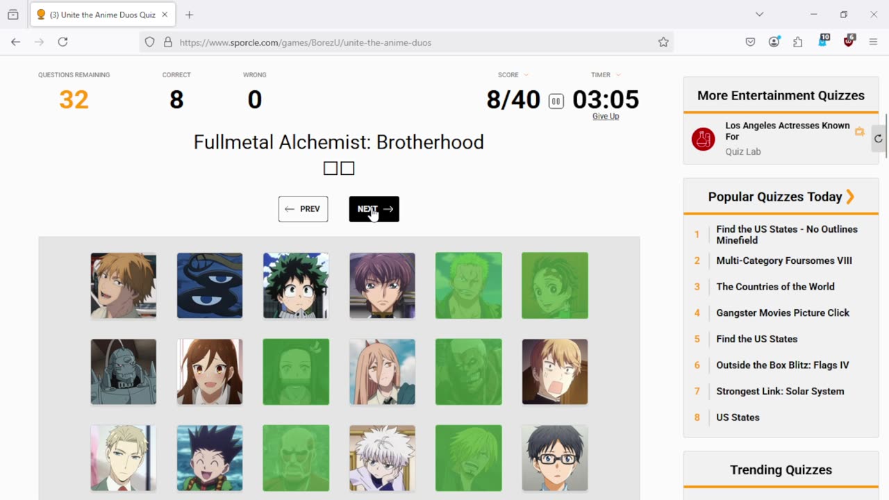Bookmark this page with star icon

coord(663,42)
